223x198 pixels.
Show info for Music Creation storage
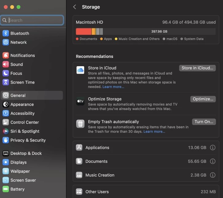coord(213,175)
